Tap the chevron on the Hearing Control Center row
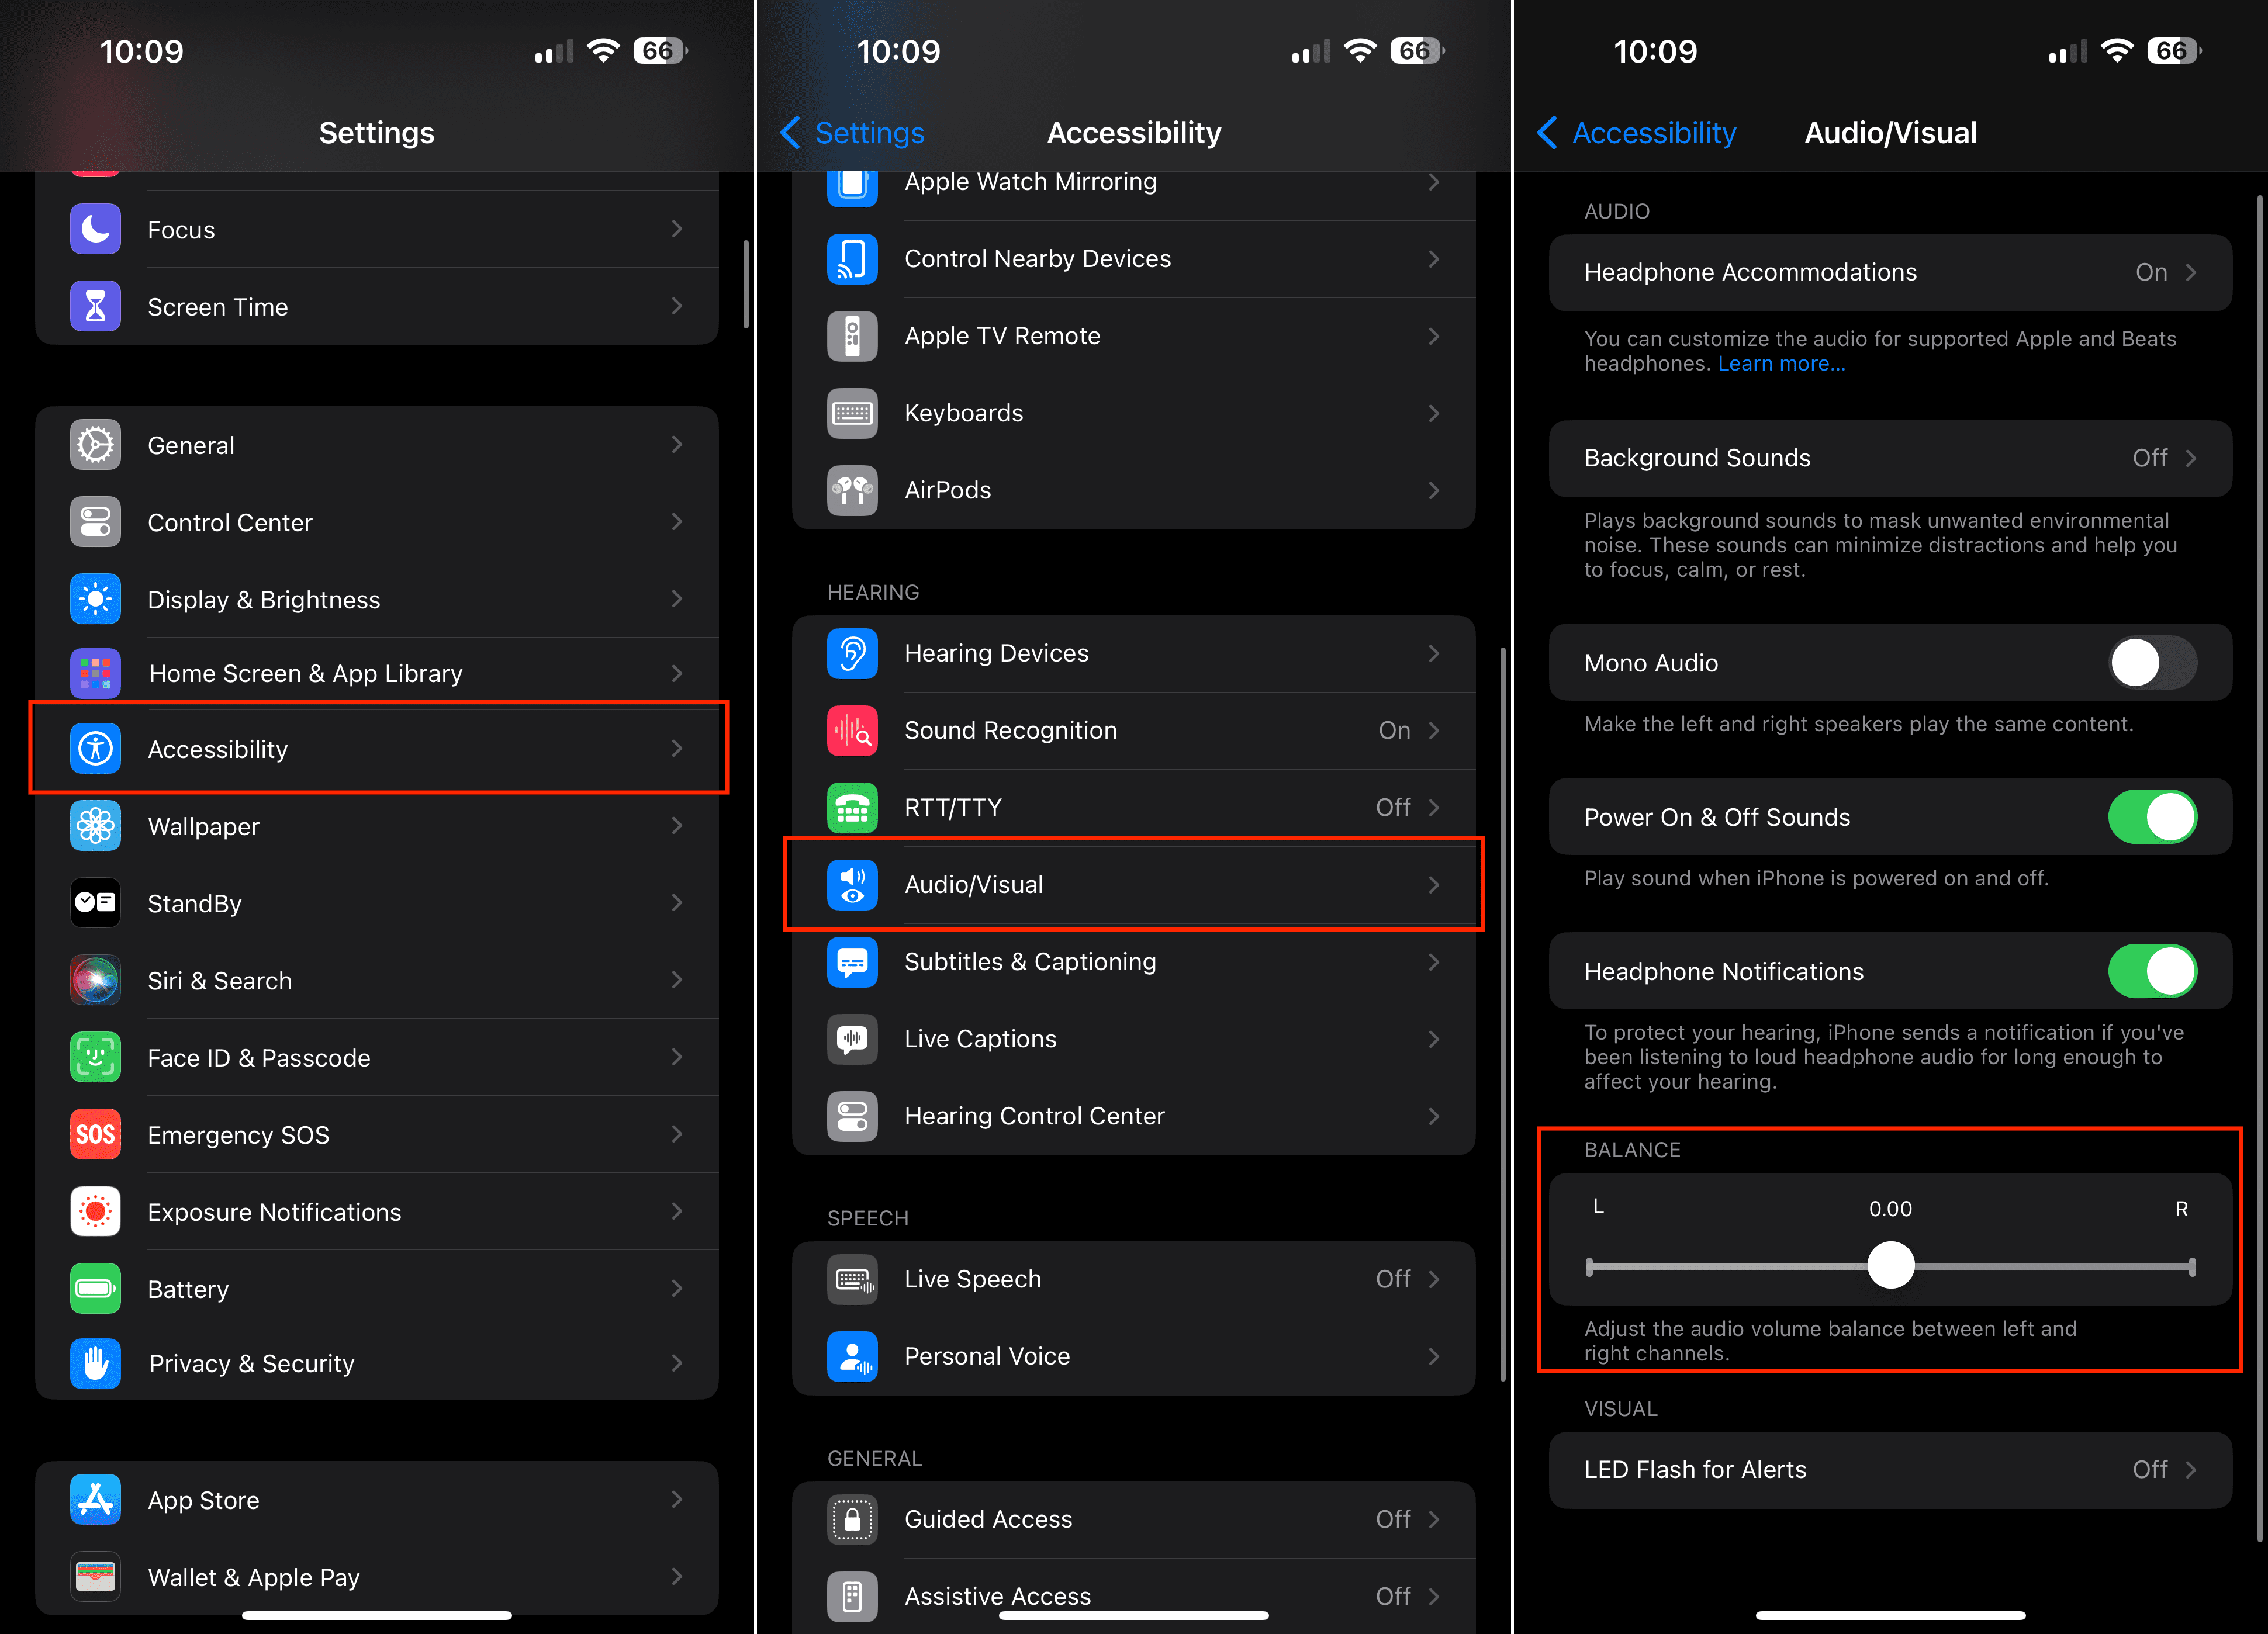Image resolution: width=2268 pixels, height=1634 pixels. [x=1434, y=1116]
